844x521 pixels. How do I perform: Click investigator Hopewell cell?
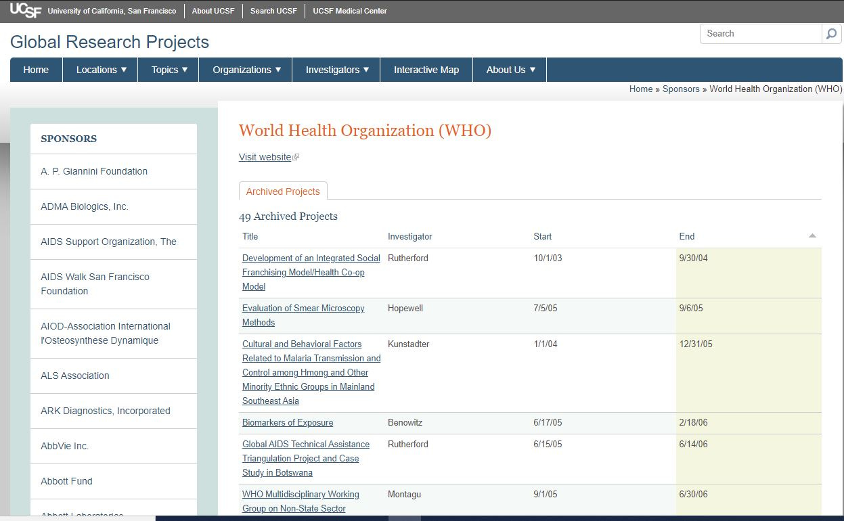pyautogui.click(x=405, y=308)
